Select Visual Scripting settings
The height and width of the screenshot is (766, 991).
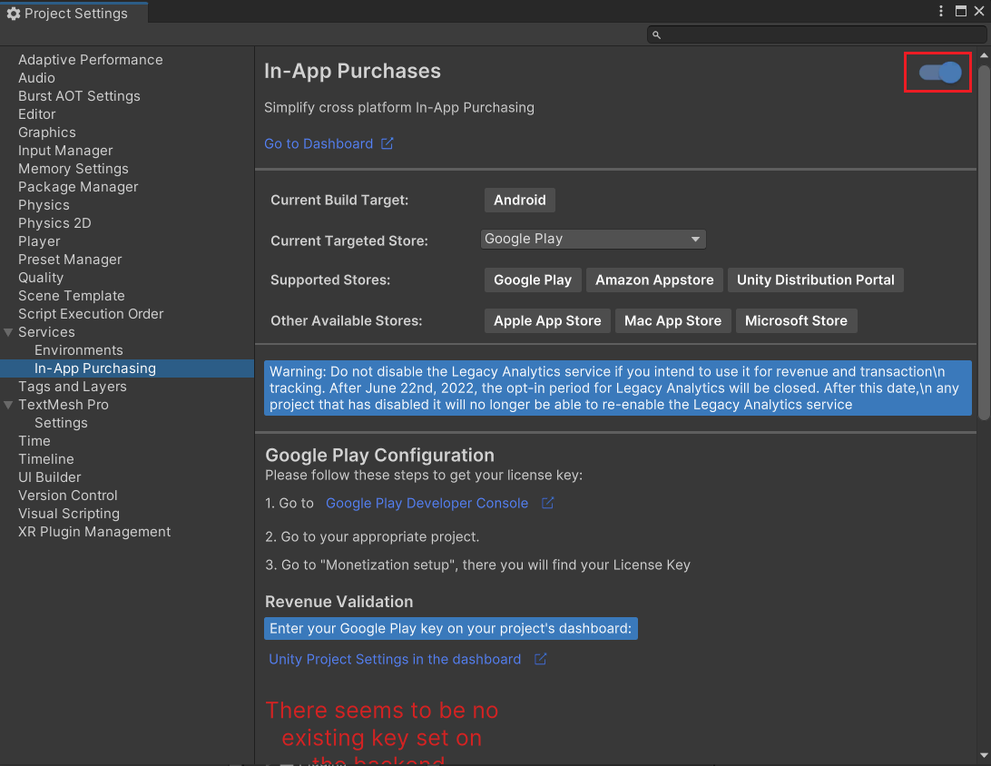pos(69,514)
